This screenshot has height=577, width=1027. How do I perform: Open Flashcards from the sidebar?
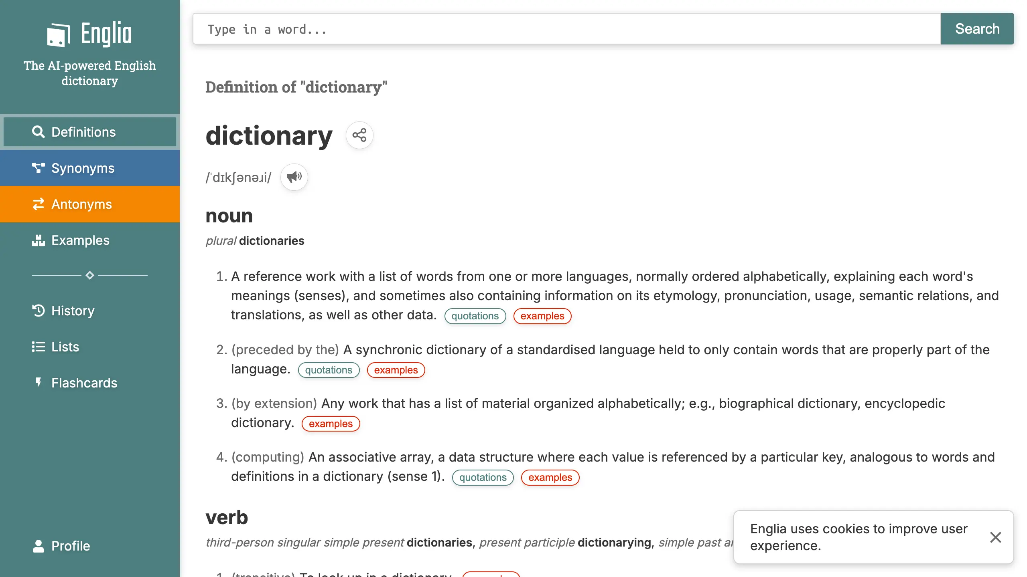point(84,383)
